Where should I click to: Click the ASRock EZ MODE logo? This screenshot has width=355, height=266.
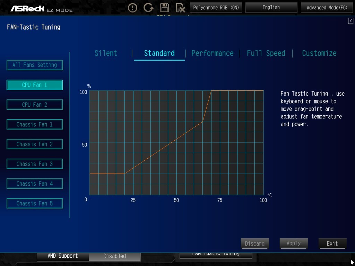(x=42, y=9)
